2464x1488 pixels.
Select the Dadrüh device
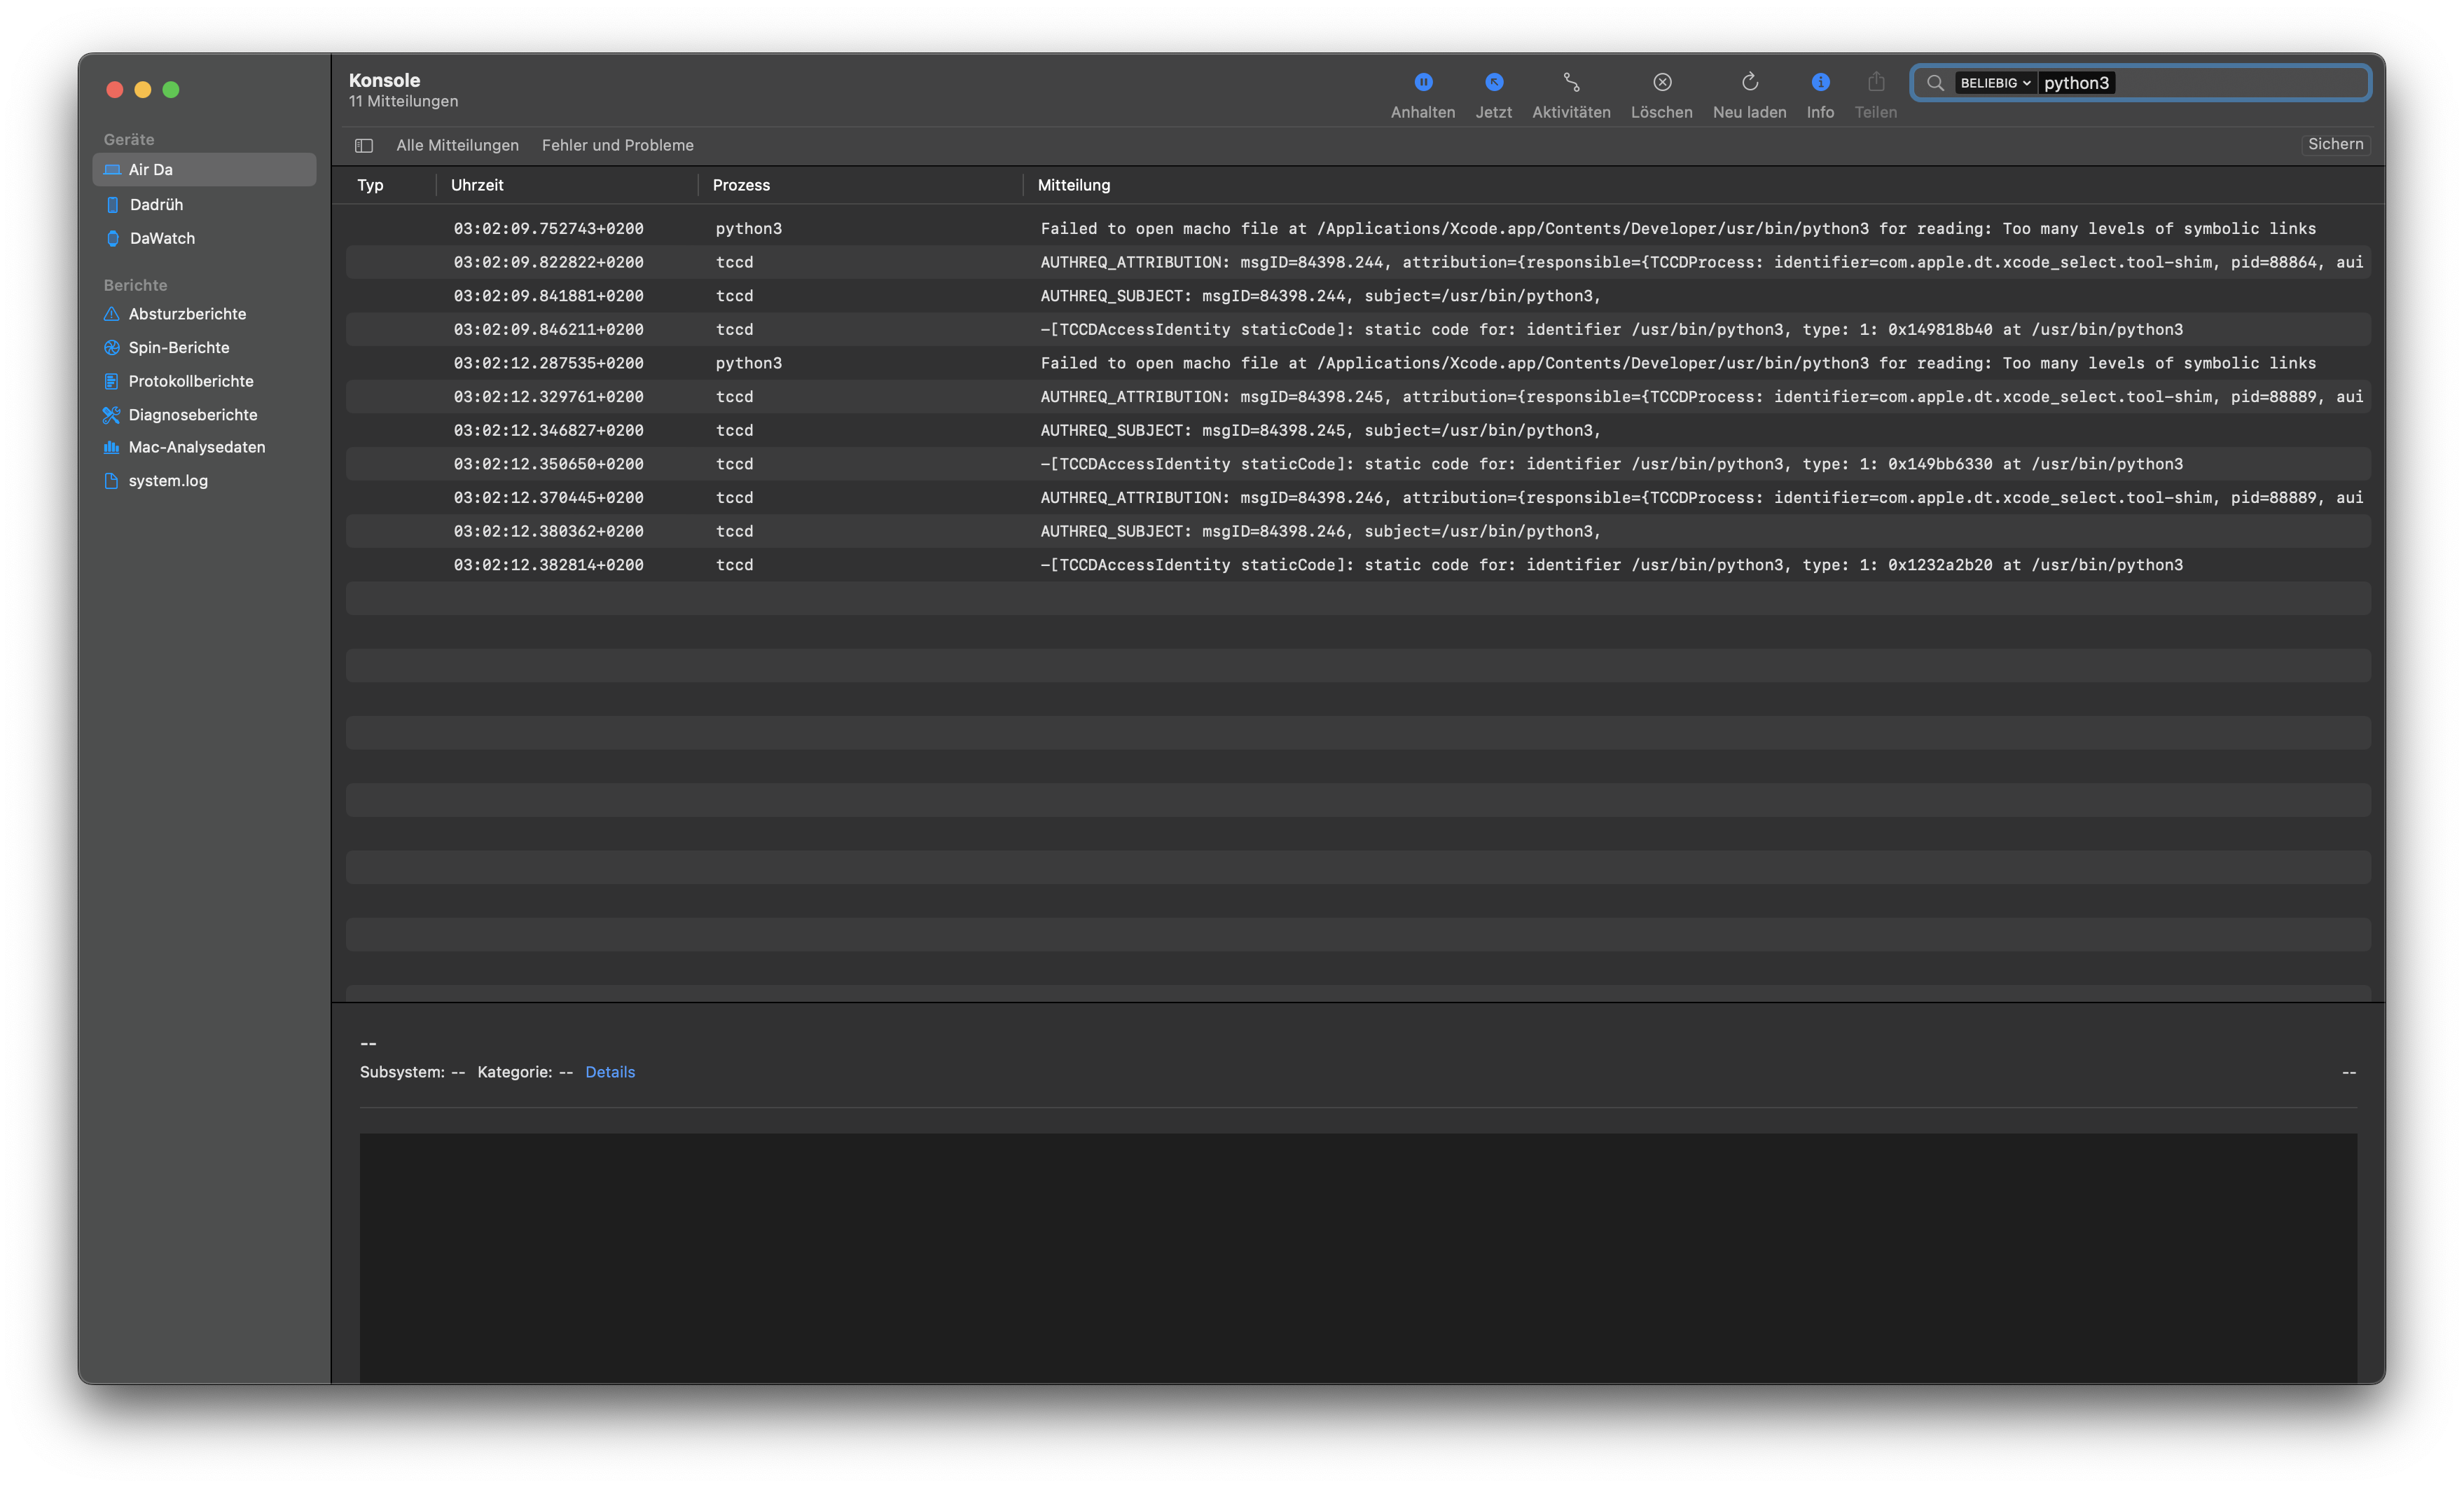pos(156,204)
